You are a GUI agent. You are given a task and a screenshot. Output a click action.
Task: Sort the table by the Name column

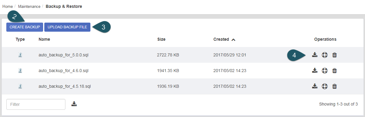point(44,39)
